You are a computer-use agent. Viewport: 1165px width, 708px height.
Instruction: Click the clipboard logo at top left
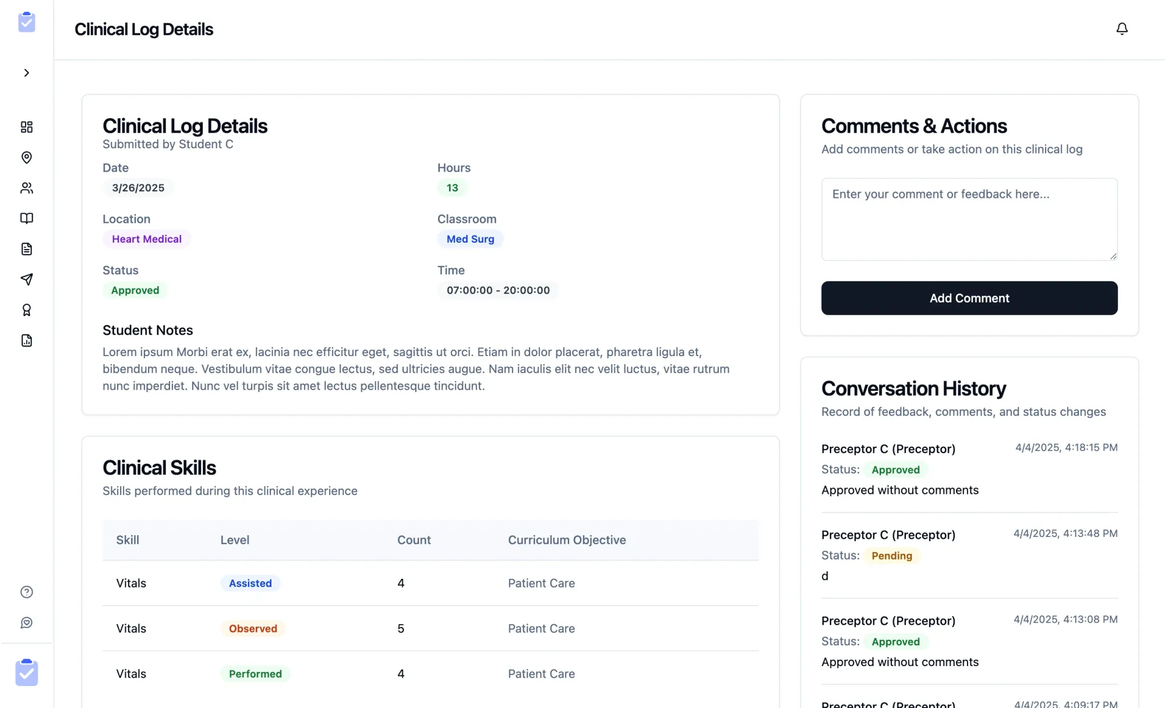(27, 22)
